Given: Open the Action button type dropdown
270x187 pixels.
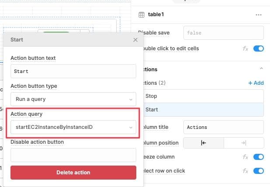Looking at the screenshot, I should tap(73, 99).
